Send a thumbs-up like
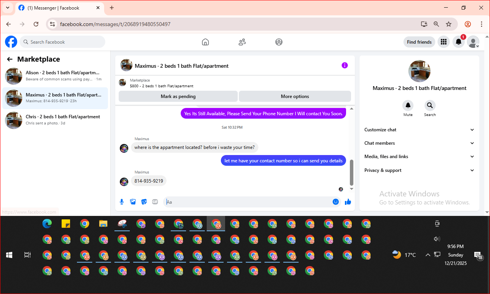The width and height of the screenshot is (490, 294). 348,202
